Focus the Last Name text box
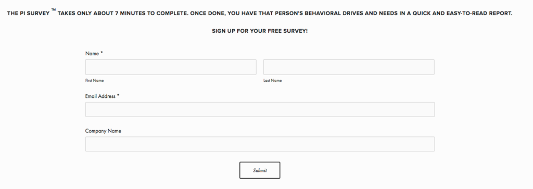This screenshot has height=189, width=533. point(349,67)
